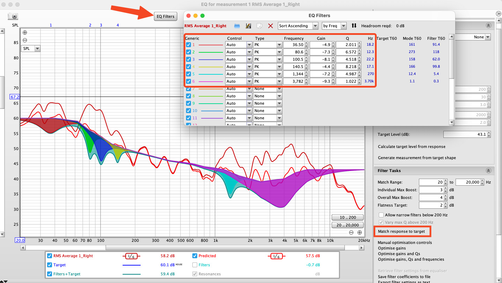Screen dimensions: 502x283
Task: Click filter 4 Frequency field showing 140.5
Action: click(294, 67)
